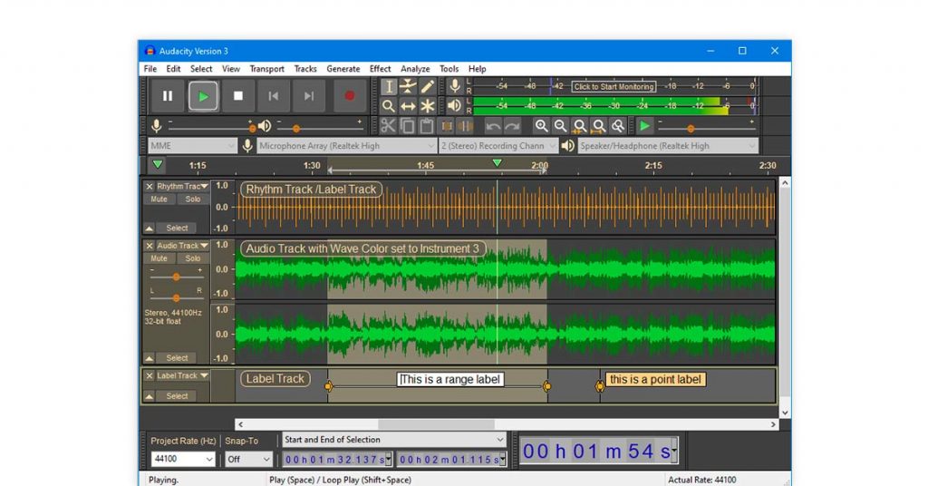Click the Silence audio icon

(466, 126)
